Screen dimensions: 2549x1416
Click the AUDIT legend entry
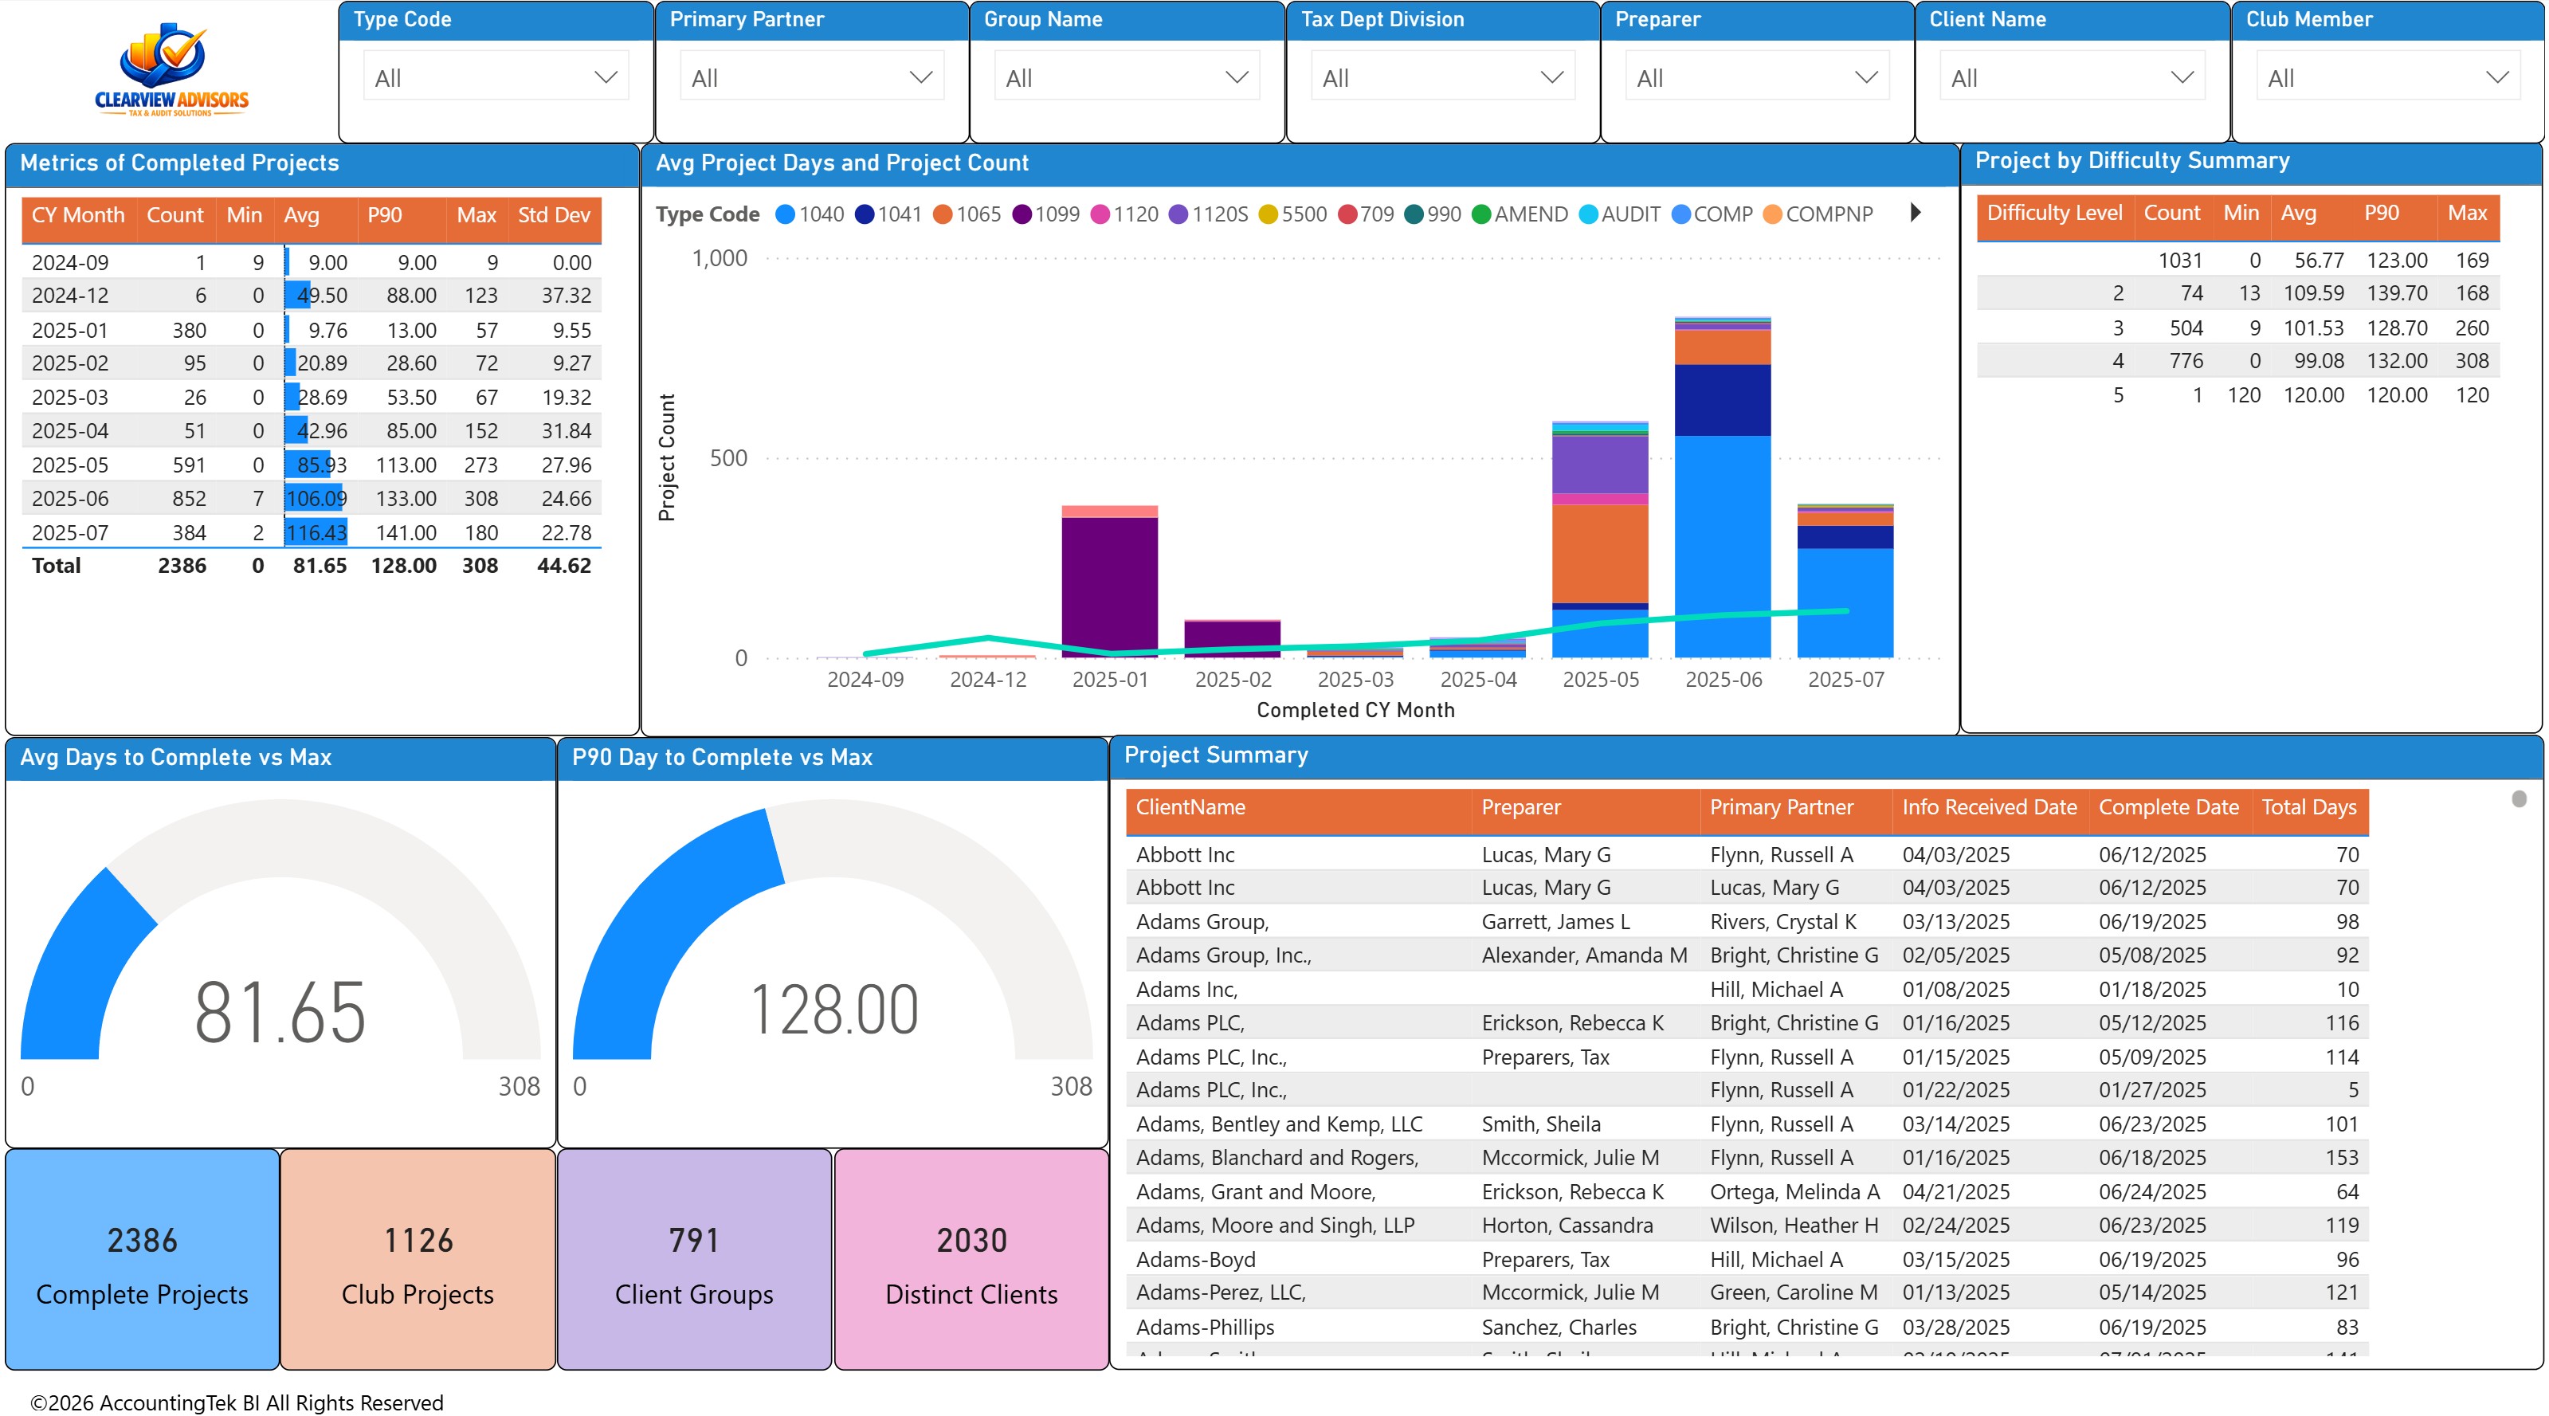click(1619, 214)
